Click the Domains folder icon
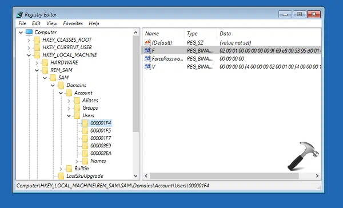Image resolution: width=343 pixels, height=208 pixels. click(x=61, y=85)
